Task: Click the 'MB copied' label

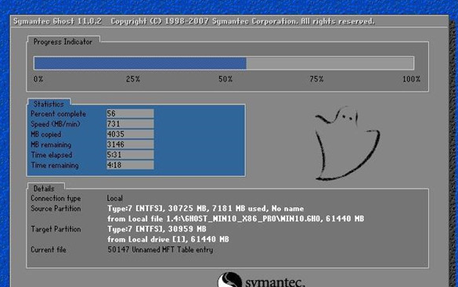Action: click(46, 135)
